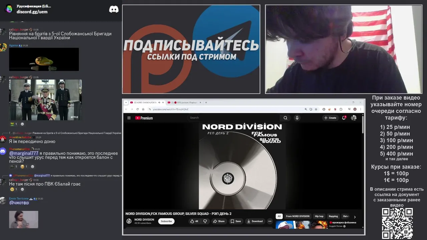Click the Download button
The width and height of the screenshot is (427, 240).
(255, 221)
